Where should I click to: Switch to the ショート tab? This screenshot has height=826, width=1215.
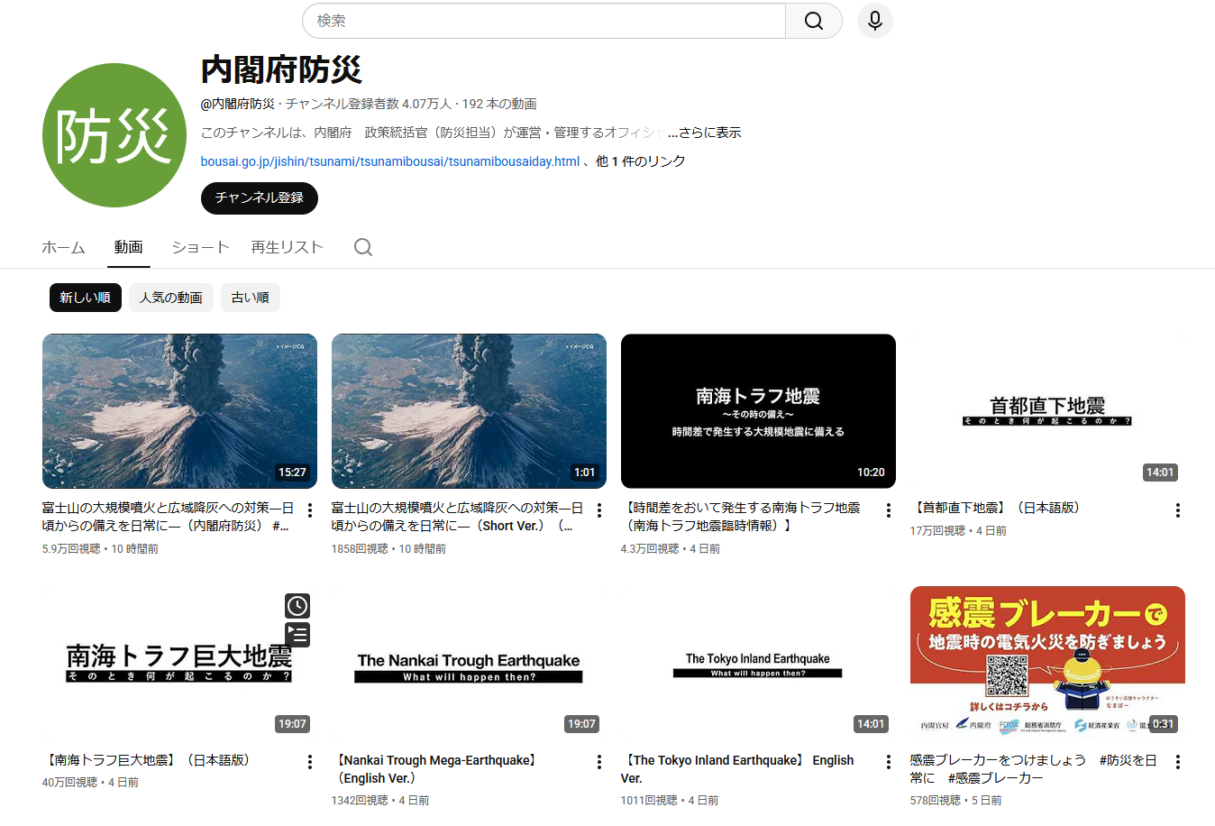[200, 247]
